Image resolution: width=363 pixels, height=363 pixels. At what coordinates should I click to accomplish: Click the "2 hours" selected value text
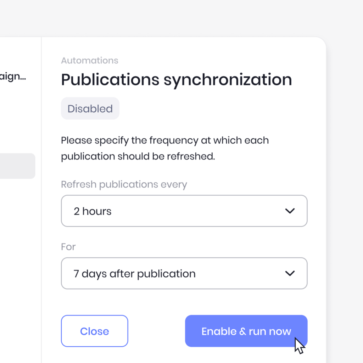click(x=93, y=211)
